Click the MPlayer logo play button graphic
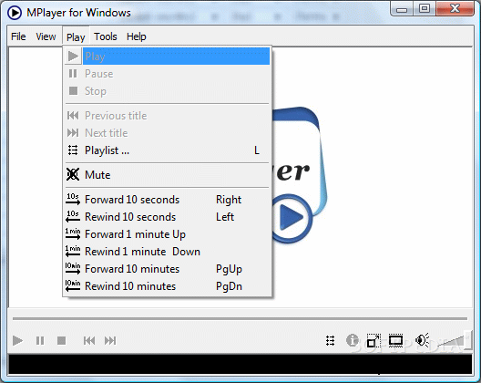 tap(292, 218)
